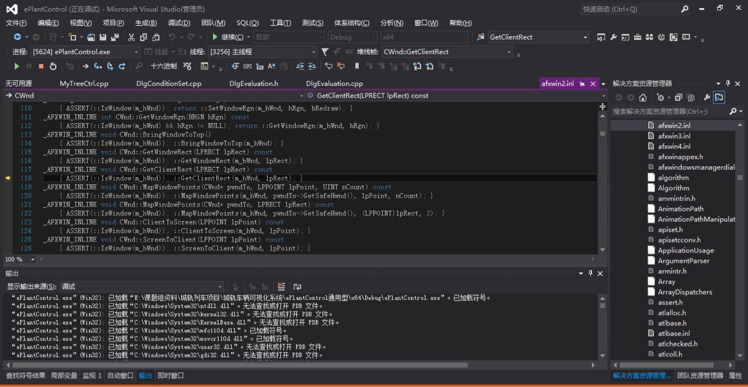The image size is (748, 387).
Task: Pin the afxwin2.inl tab
Action: (x=582, y=83)
